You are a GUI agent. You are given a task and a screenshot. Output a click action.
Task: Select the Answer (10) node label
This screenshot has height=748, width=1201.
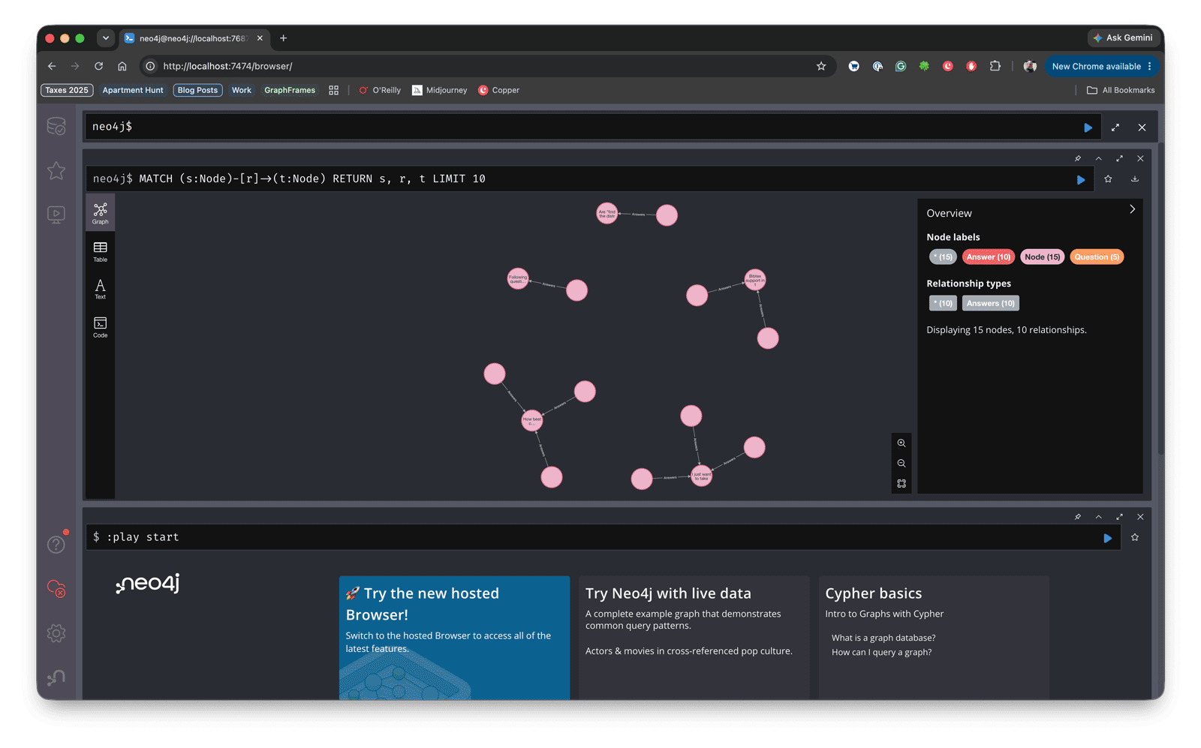(989, 257)
